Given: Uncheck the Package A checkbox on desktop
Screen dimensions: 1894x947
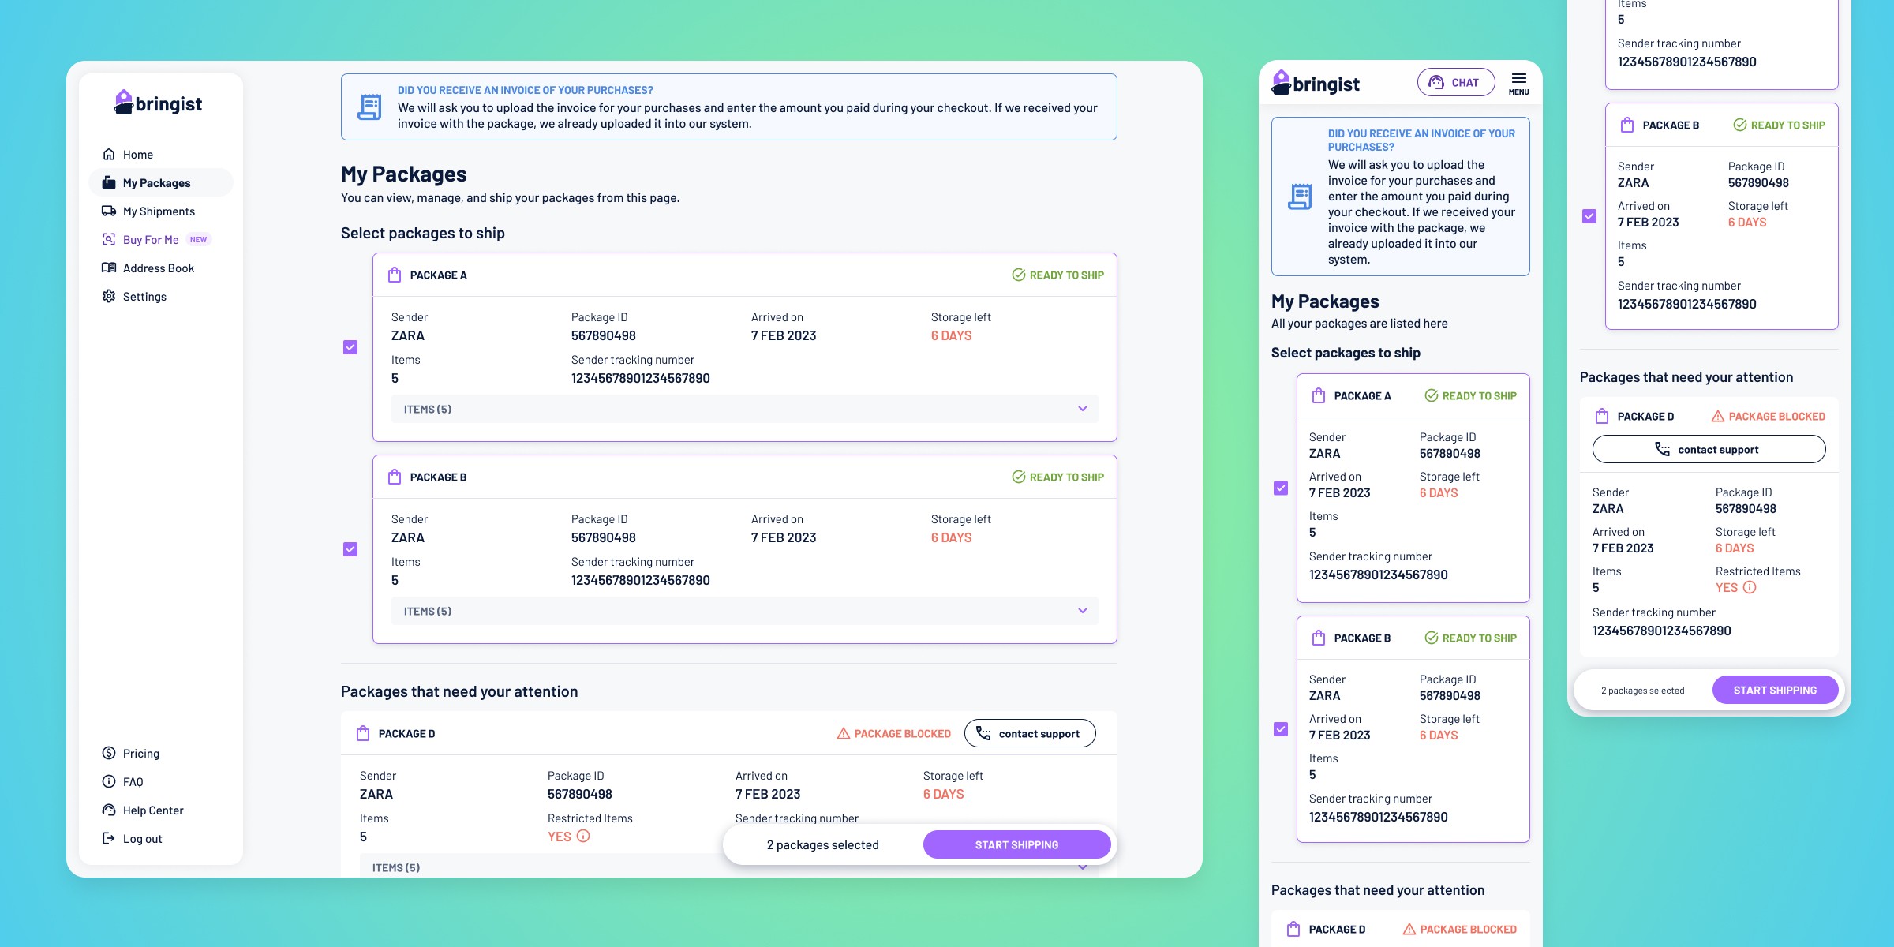Looking at the screenshot, I should coord(350,347).
